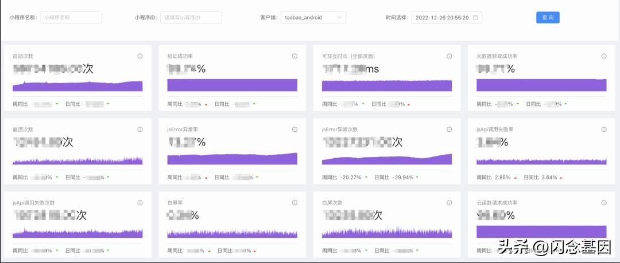Click the jsApi调用失败率 trend chart
This screenshot has width=620, height=263.
pyautogui.click(x=541, y=161)
